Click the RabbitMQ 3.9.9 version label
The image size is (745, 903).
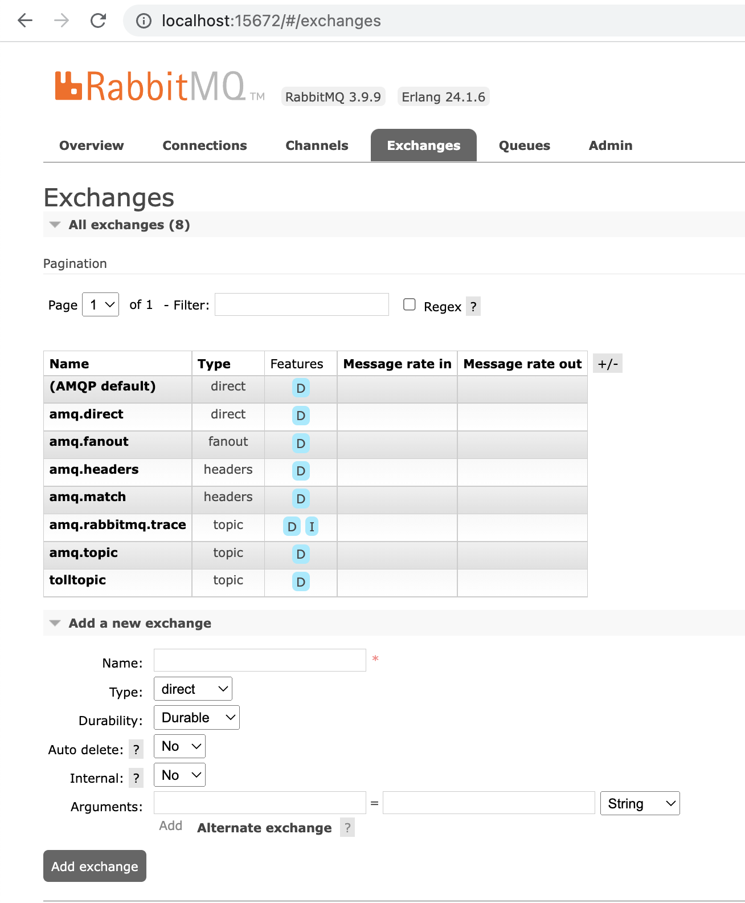point(333,97)
